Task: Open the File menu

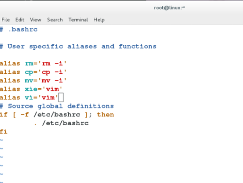Action: (x=6, y=20)
